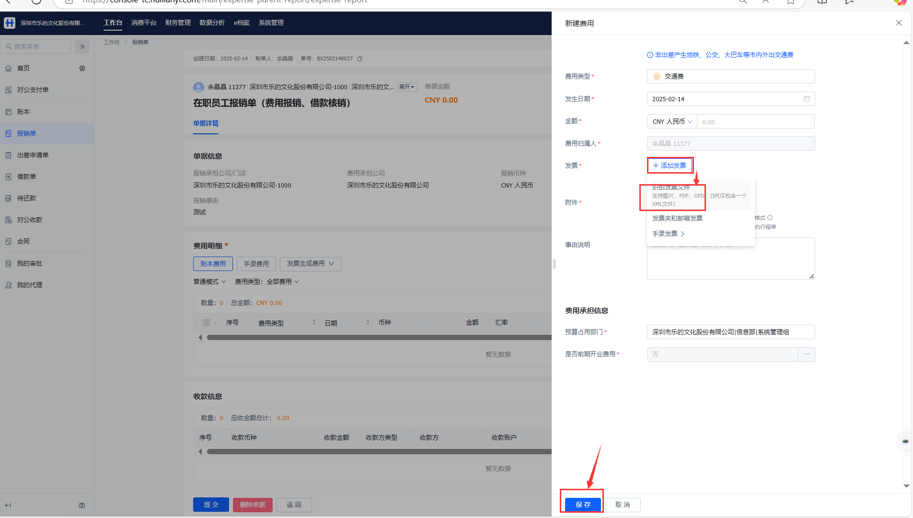Select 识别发票文件 menu option
Viewport: 913px width, 518px height.
[x=699, y=196]
